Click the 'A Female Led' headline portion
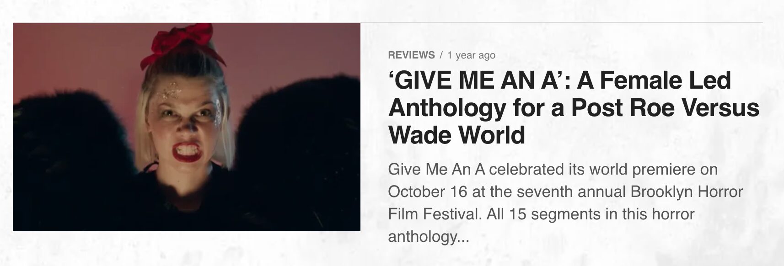 click(x=653, y=80)
